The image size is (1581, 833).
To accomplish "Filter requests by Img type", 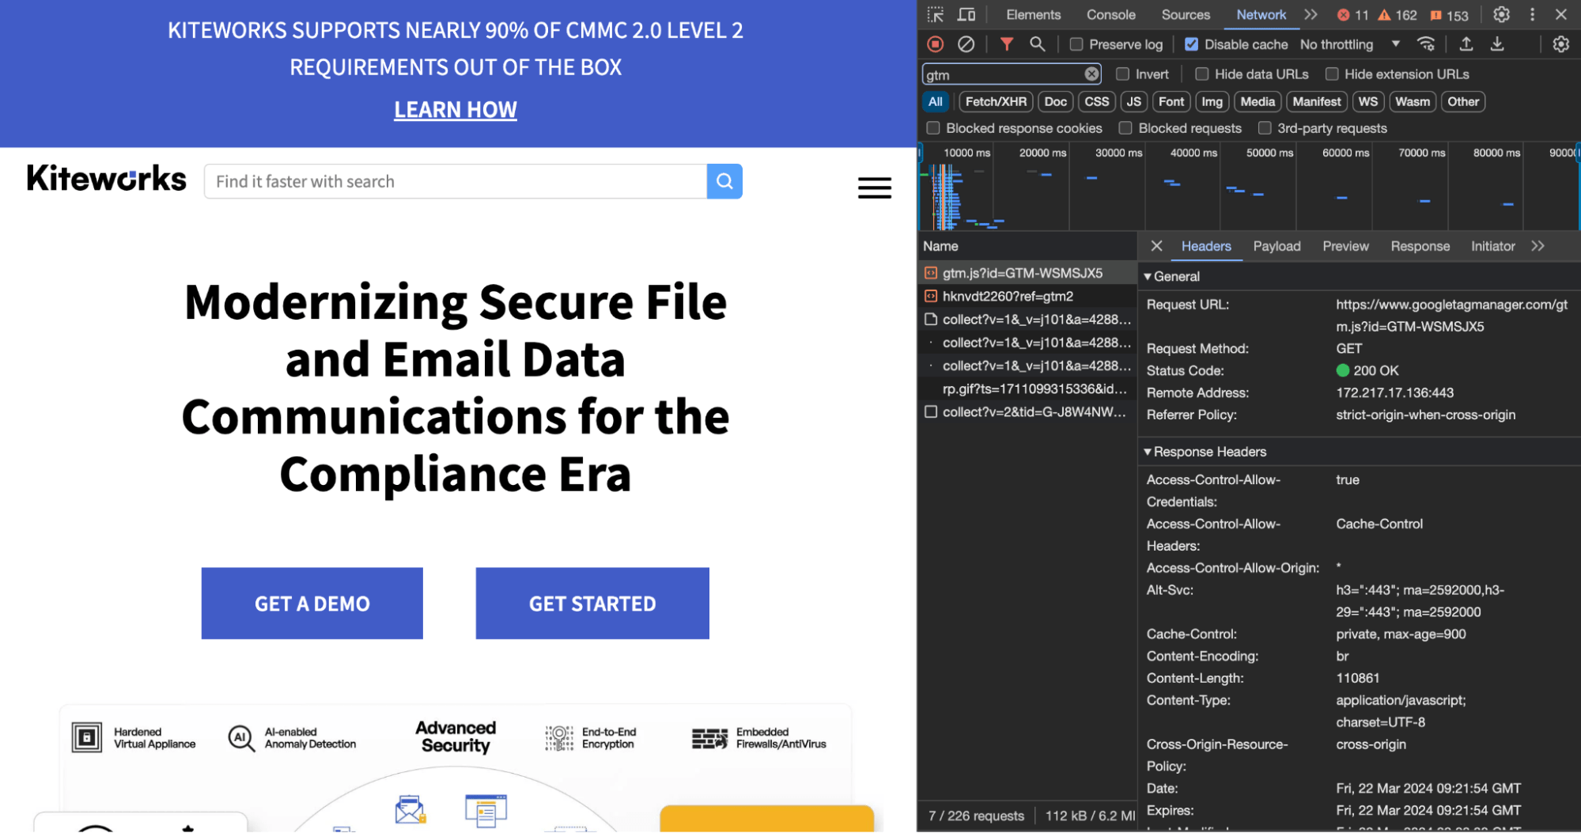I will [x=1212, y=101].
